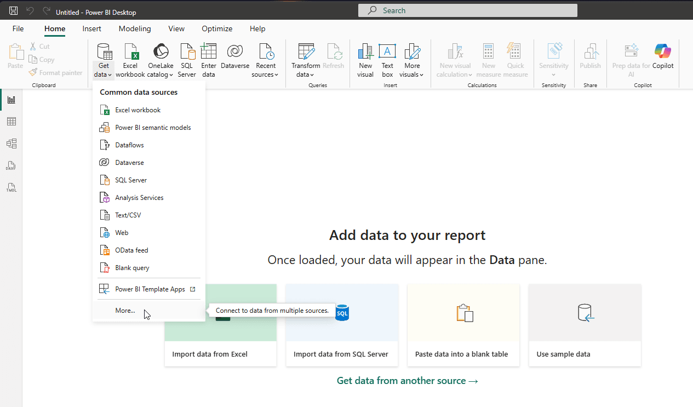Screen dimensions: 693x407
Task: Click Import data from Excel card
Action: 221,325
